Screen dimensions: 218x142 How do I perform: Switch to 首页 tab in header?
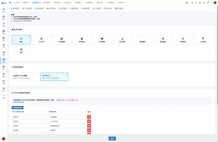point(17,3)
